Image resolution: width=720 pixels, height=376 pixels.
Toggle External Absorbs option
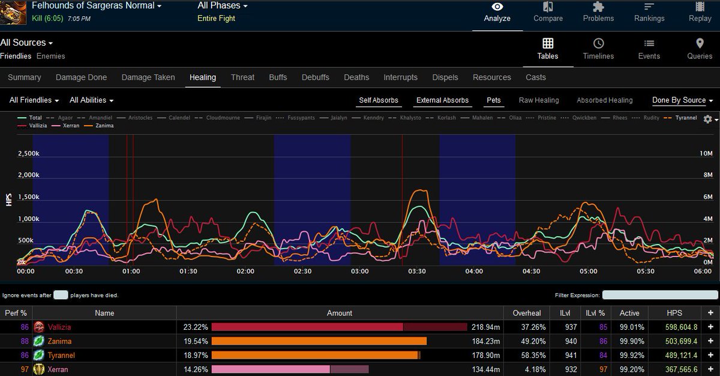click(442, 100)
